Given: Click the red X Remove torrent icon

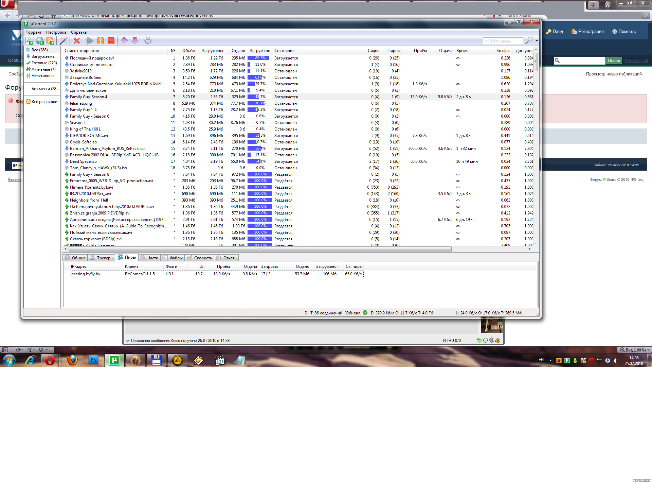Looking at the screenshot, I should coord(77,41).
